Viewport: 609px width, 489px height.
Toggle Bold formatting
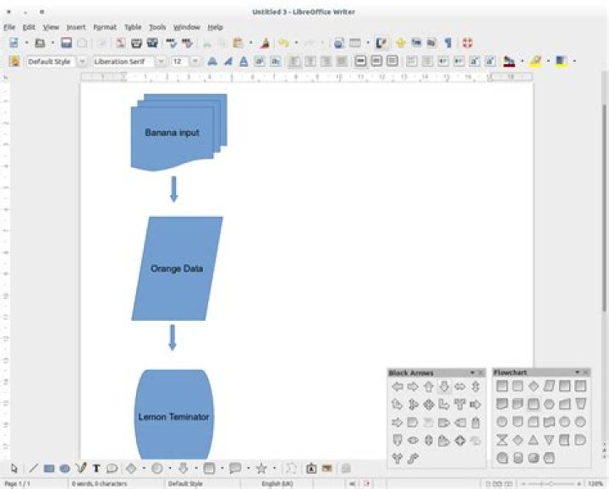click(212, 62)
